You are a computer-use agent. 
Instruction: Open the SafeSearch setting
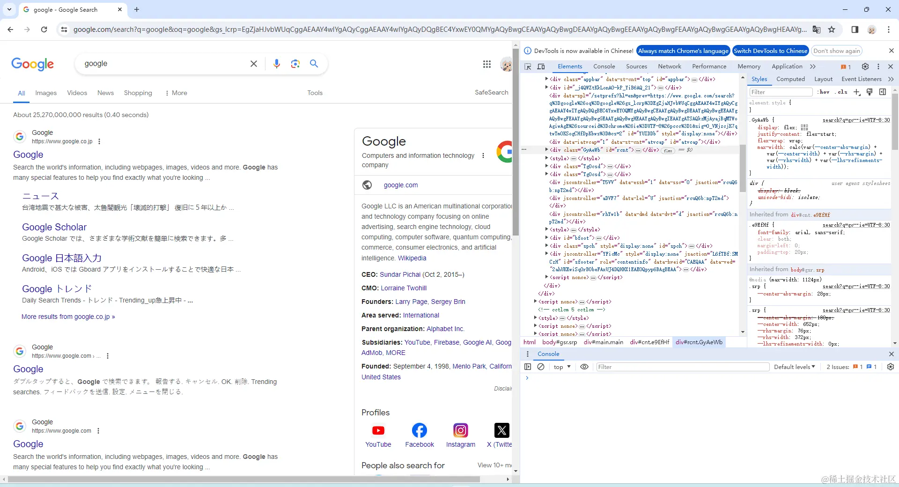[491, 93]
